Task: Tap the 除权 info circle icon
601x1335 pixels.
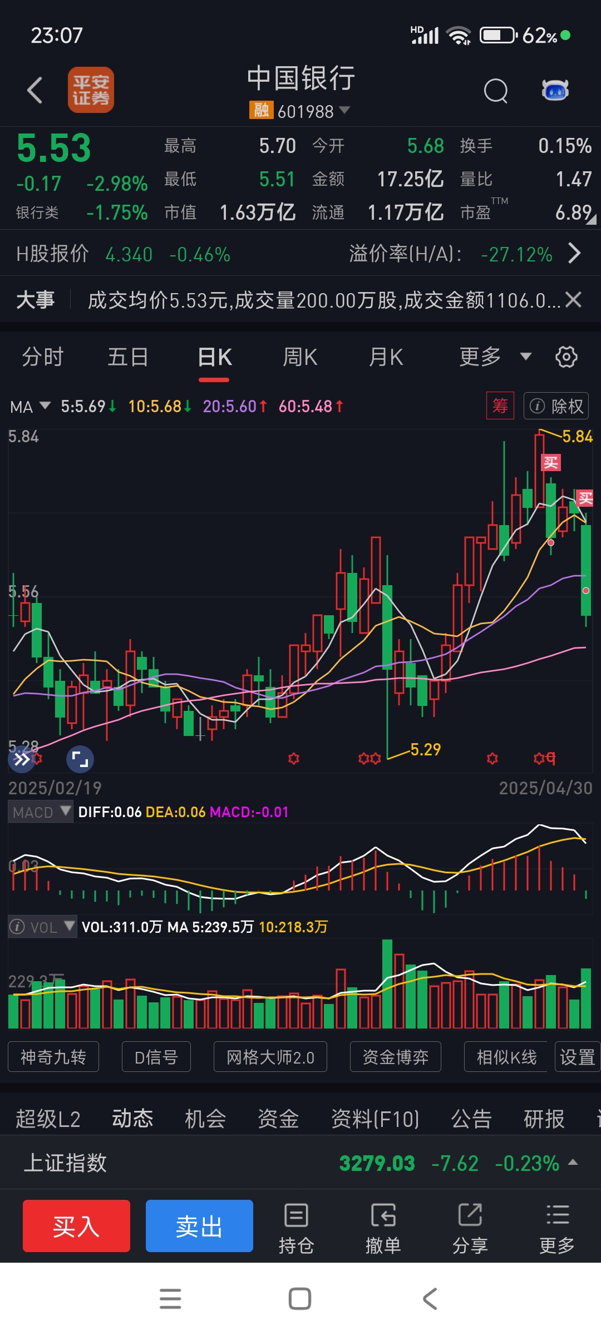Action: [x=537, y=406]
